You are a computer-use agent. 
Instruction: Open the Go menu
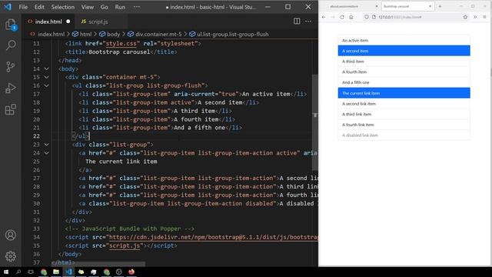[105, 7]
